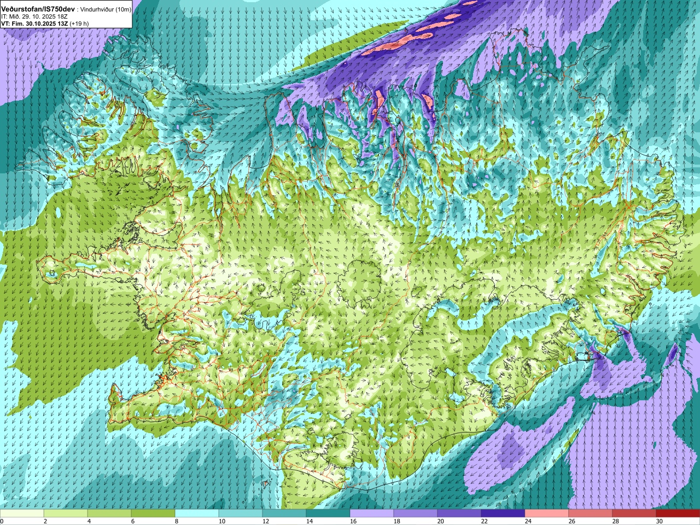
Task: Click the pale yellow 0–2 legend swatch
Action: pos(22,514)
